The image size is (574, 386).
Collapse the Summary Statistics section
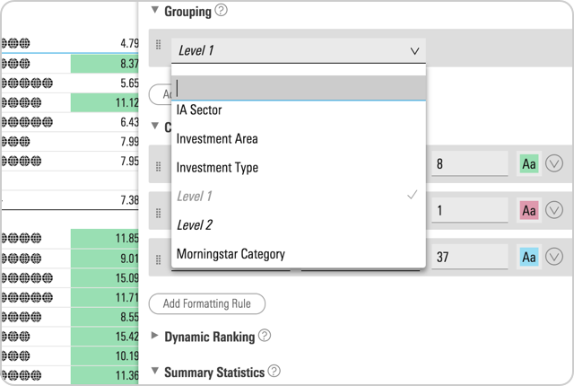pos(154,371)
